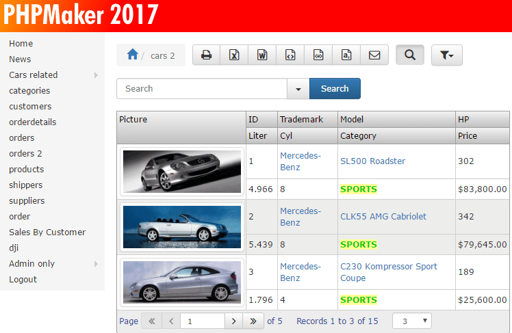Click the PHPMaker 2017 header logo
Screen dimensions: 512x333
pyautogui.click(x=81, y=14)
